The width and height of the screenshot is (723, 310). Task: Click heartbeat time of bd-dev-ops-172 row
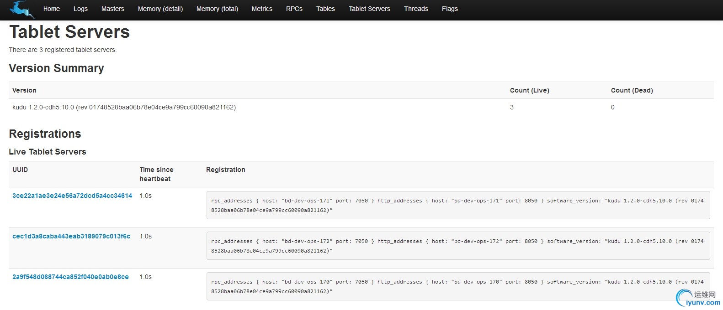pos(146,236)
